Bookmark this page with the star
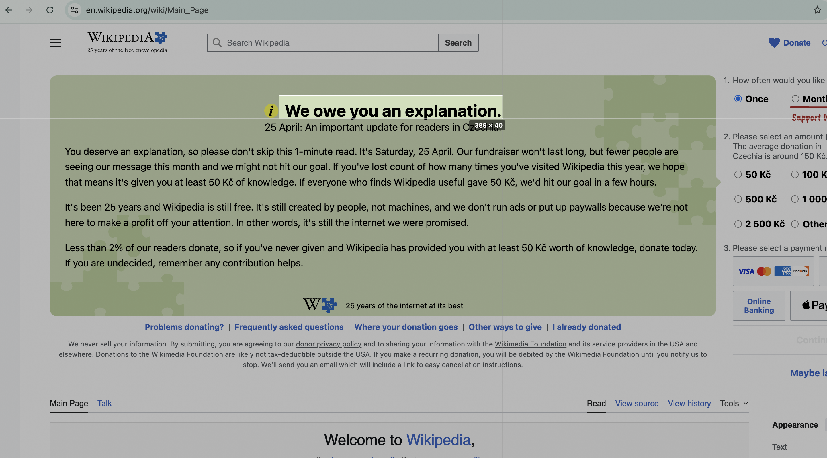 [x=817, y=10]
